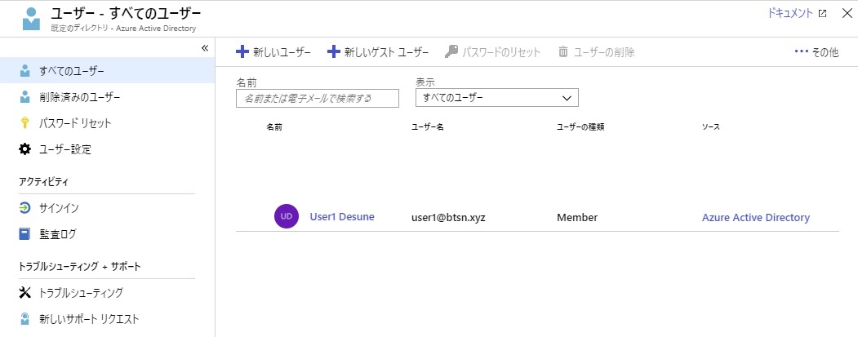Click the サインイン icon in sidebar

25,208
